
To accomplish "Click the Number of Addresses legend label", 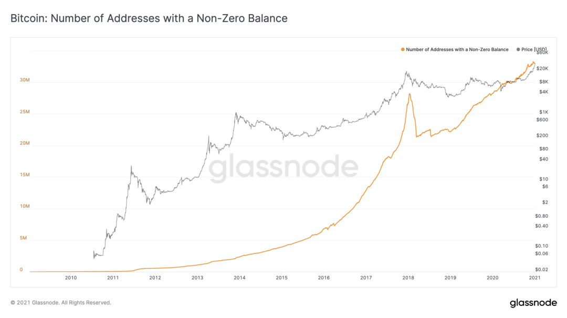I will pyautogui.click(x=457, y=49).
